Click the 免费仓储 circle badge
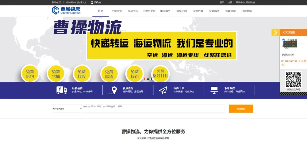The width and height of the screenshot is (307, 148). (56, 74)
